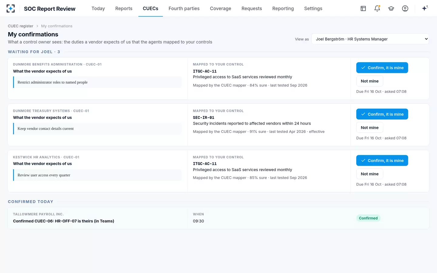
Task: Select the CUECs tab
Action: tap(151, 8)
